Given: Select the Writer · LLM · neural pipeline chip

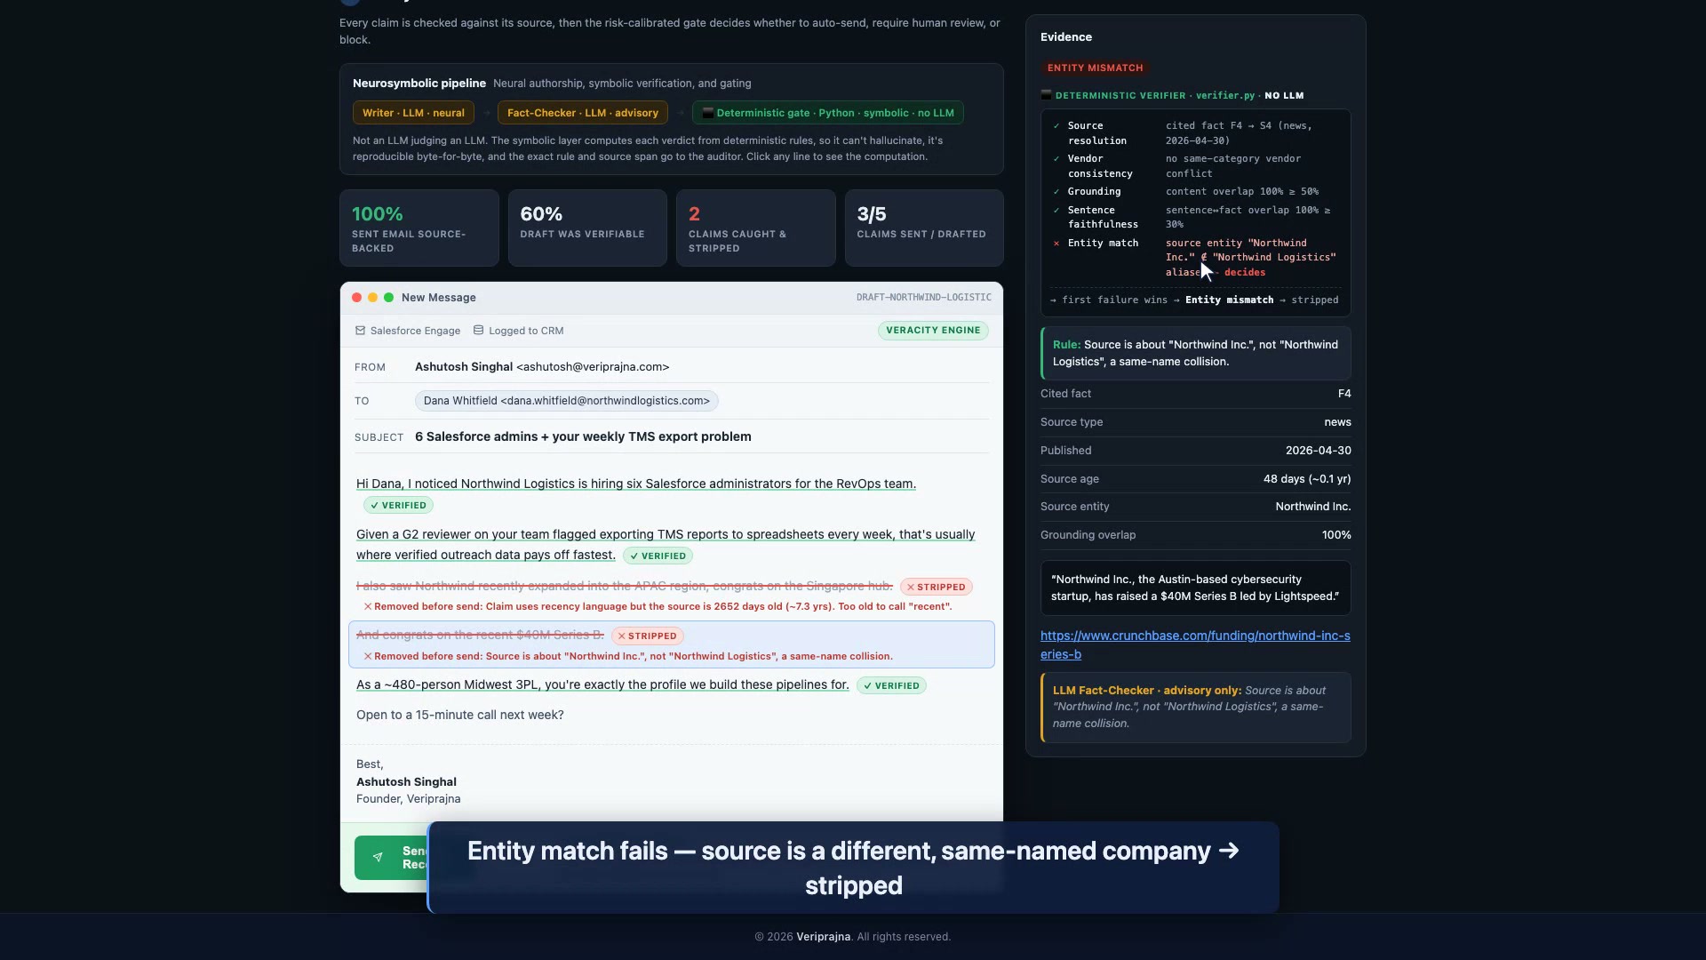Looking at the screenshot, I should pyautogui.click(x=413, y=113).
